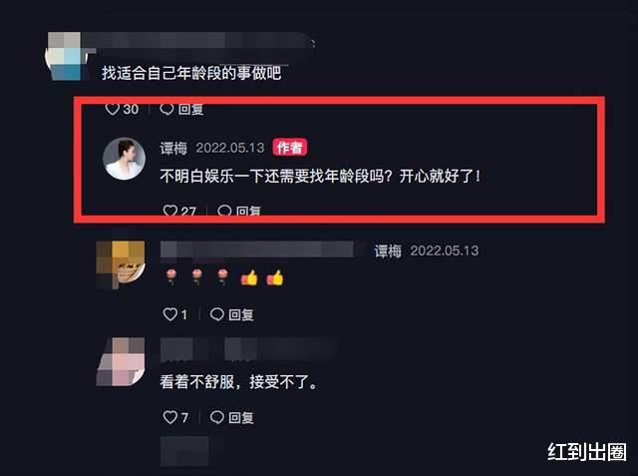Like the comment with 7 likes
Image resolution: width=638 pixels, height=476 pixels.
170,417
